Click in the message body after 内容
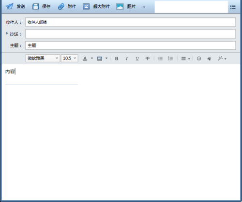Image resolution: width=242 pixels, height=202 pixels. tap(15, 72)
